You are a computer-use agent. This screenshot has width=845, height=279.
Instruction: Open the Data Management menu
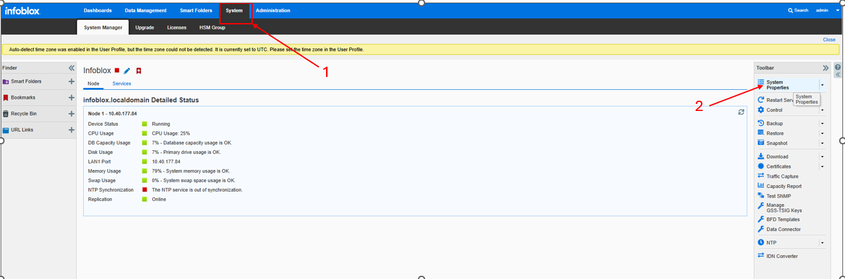[x=145, y=10]
